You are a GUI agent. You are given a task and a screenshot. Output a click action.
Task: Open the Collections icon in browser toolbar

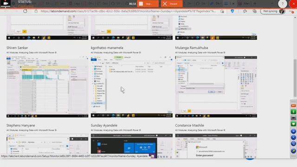point(255,11)
